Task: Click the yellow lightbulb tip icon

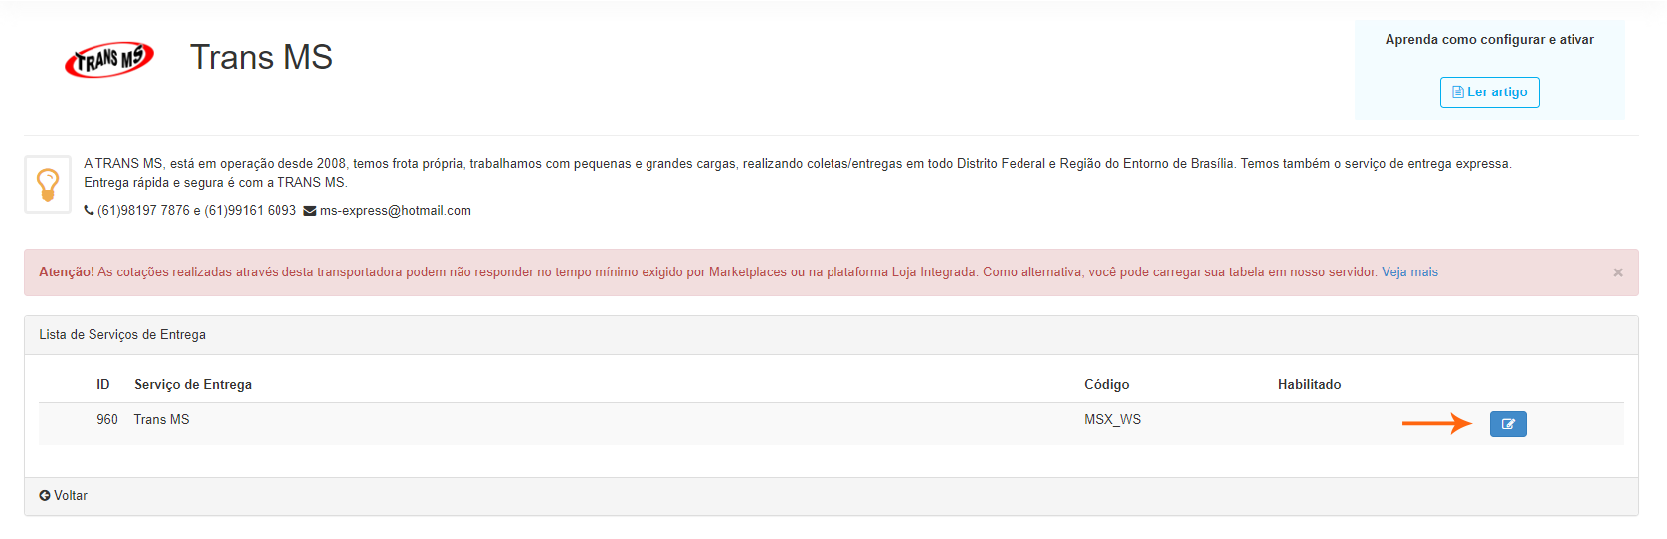Action: click(x=48, y=185)
